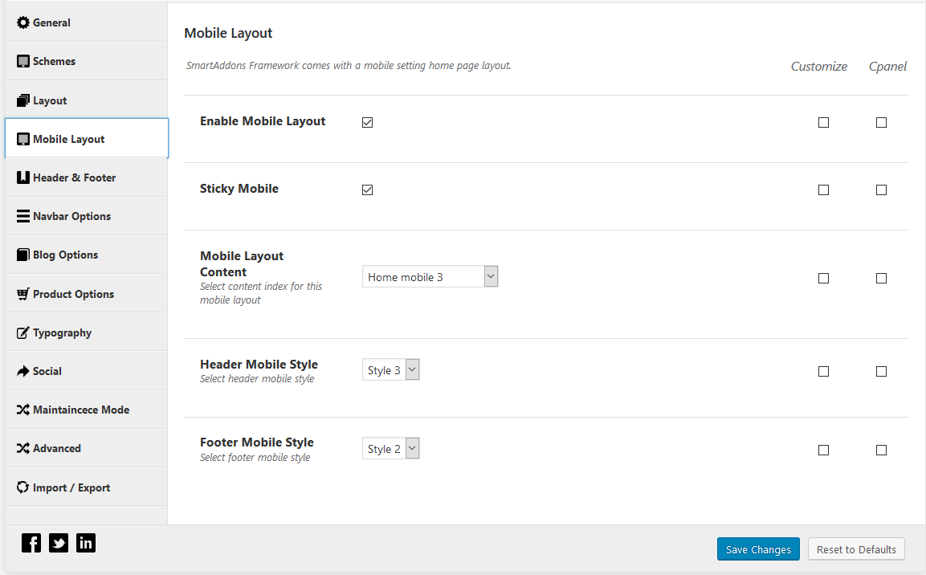Tick Cpanel box for Enable Mobile Layout
Screen dimensions: 926x575
point(881,122)
